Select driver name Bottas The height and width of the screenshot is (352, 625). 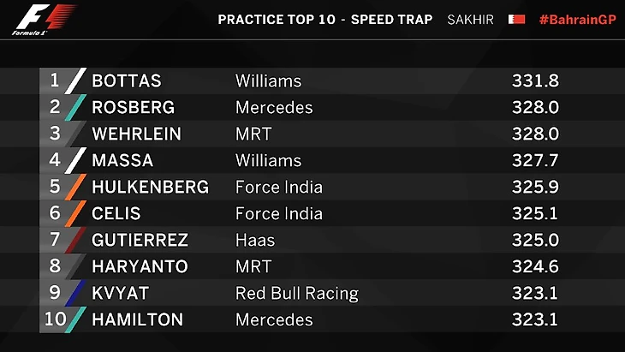[127, 81]
